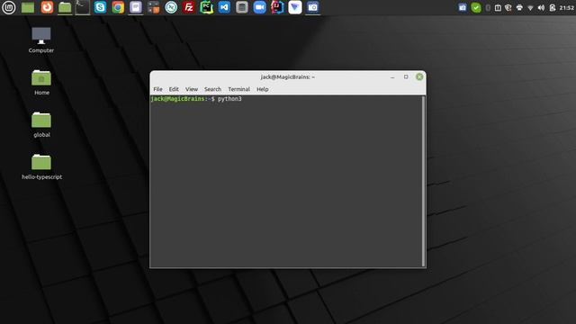Screen dimensions: 576x324
Task: Close the terminal window
Action: 419,76
